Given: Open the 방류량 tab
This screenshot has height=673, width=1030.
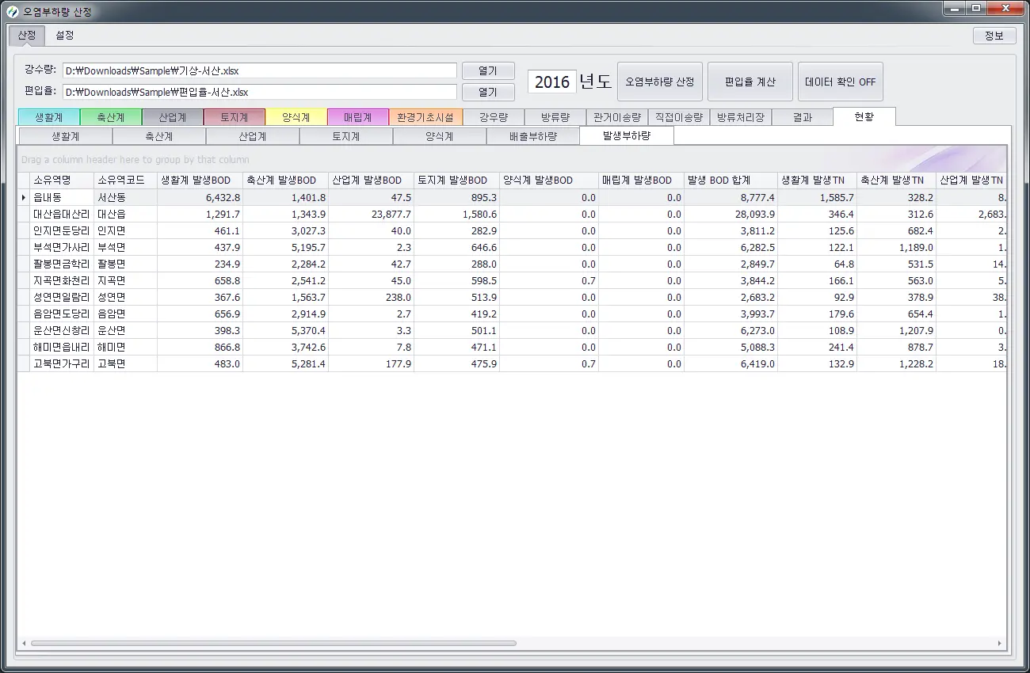Looking at the screenshot, I should point(556,117).
